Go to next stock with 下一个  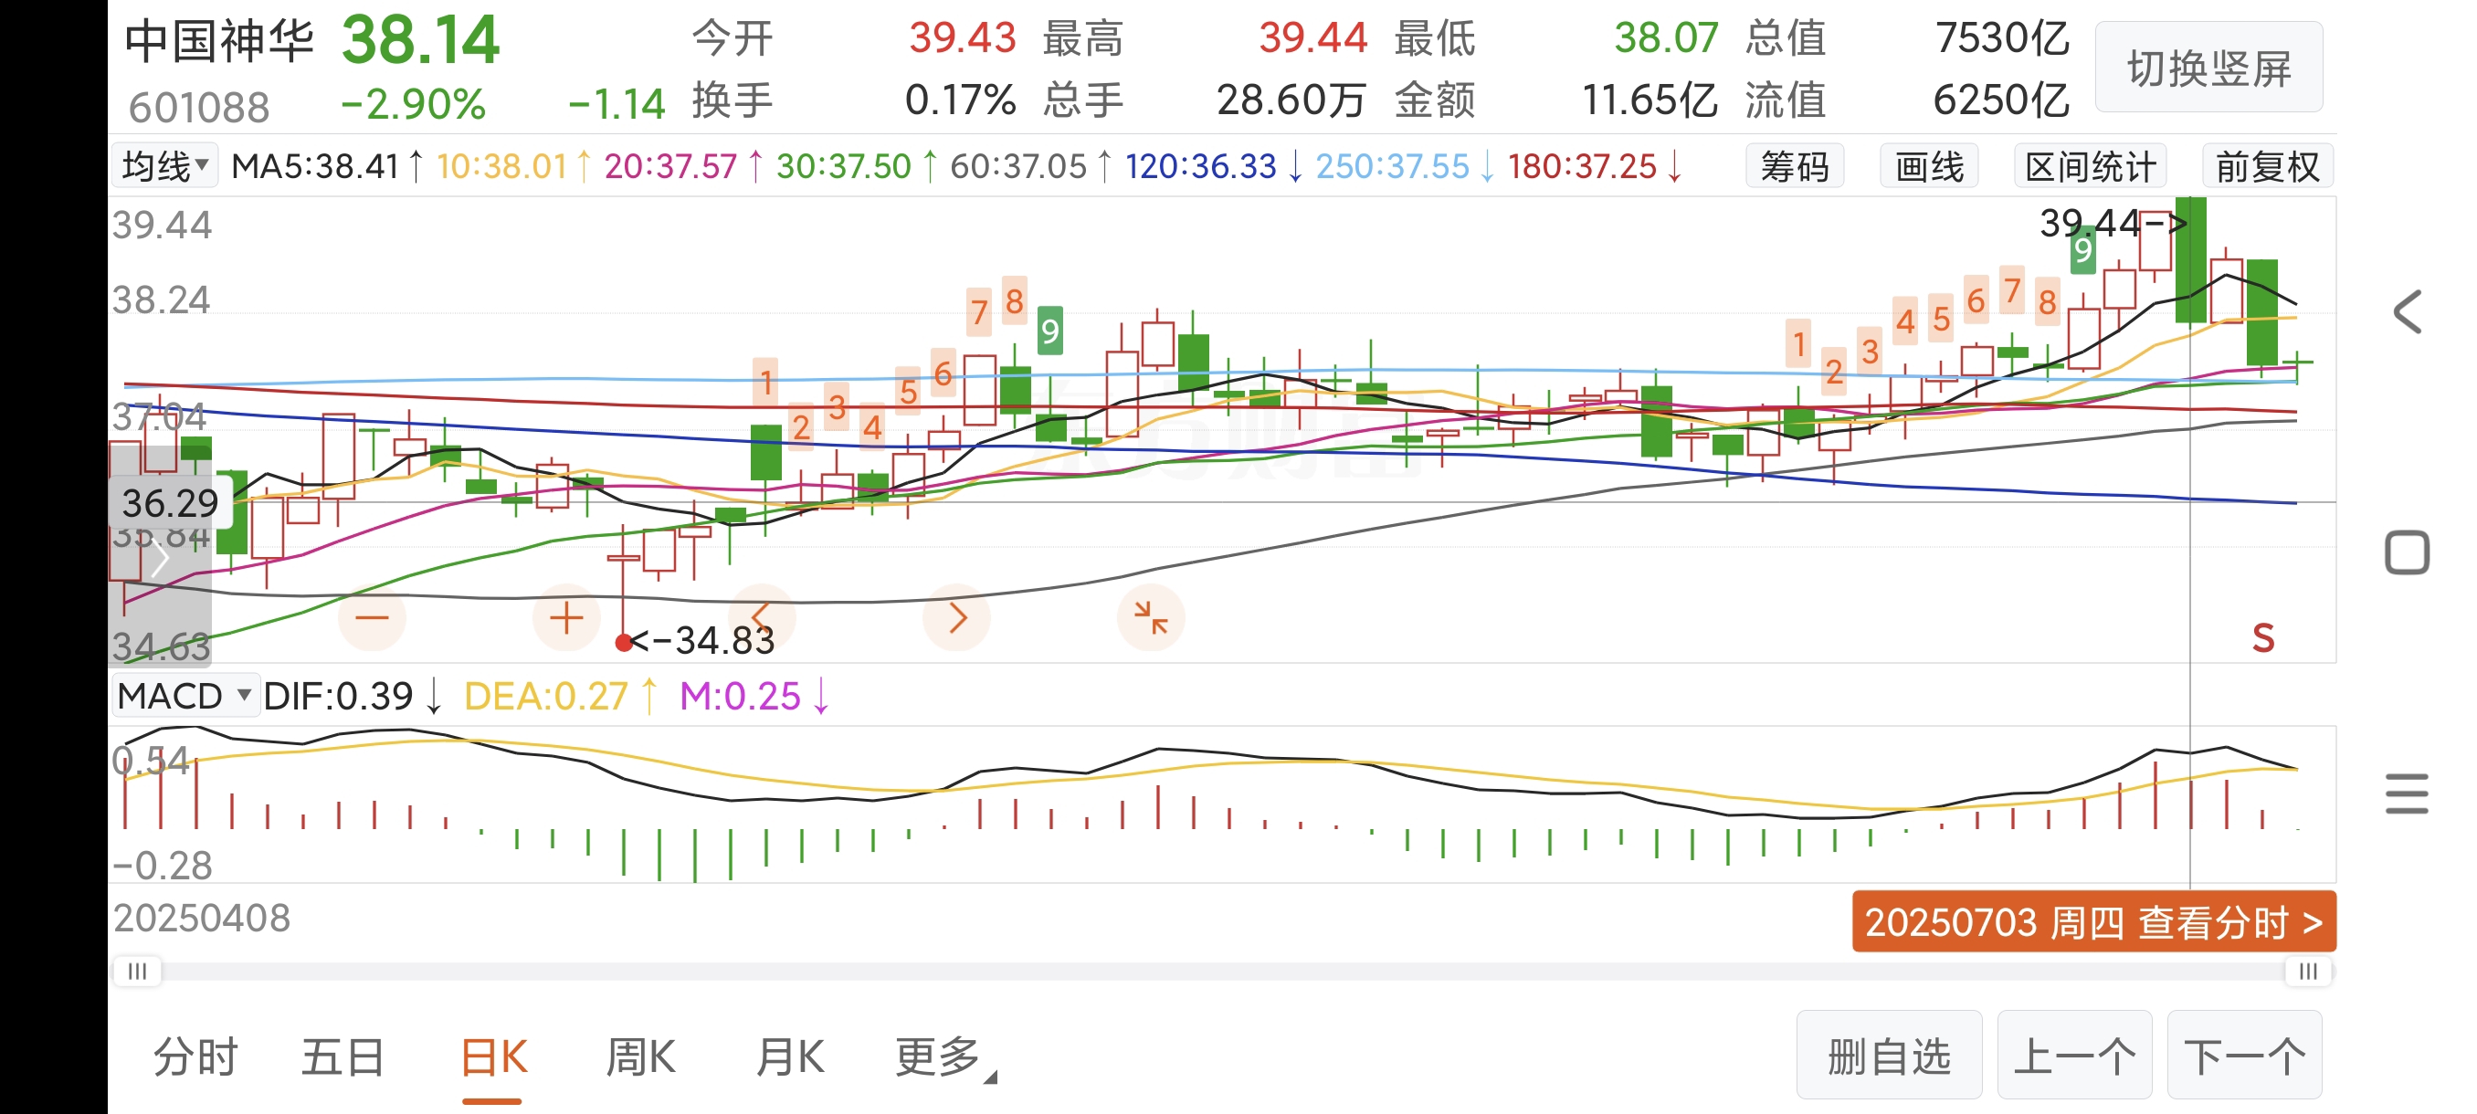[2244, 1056]
